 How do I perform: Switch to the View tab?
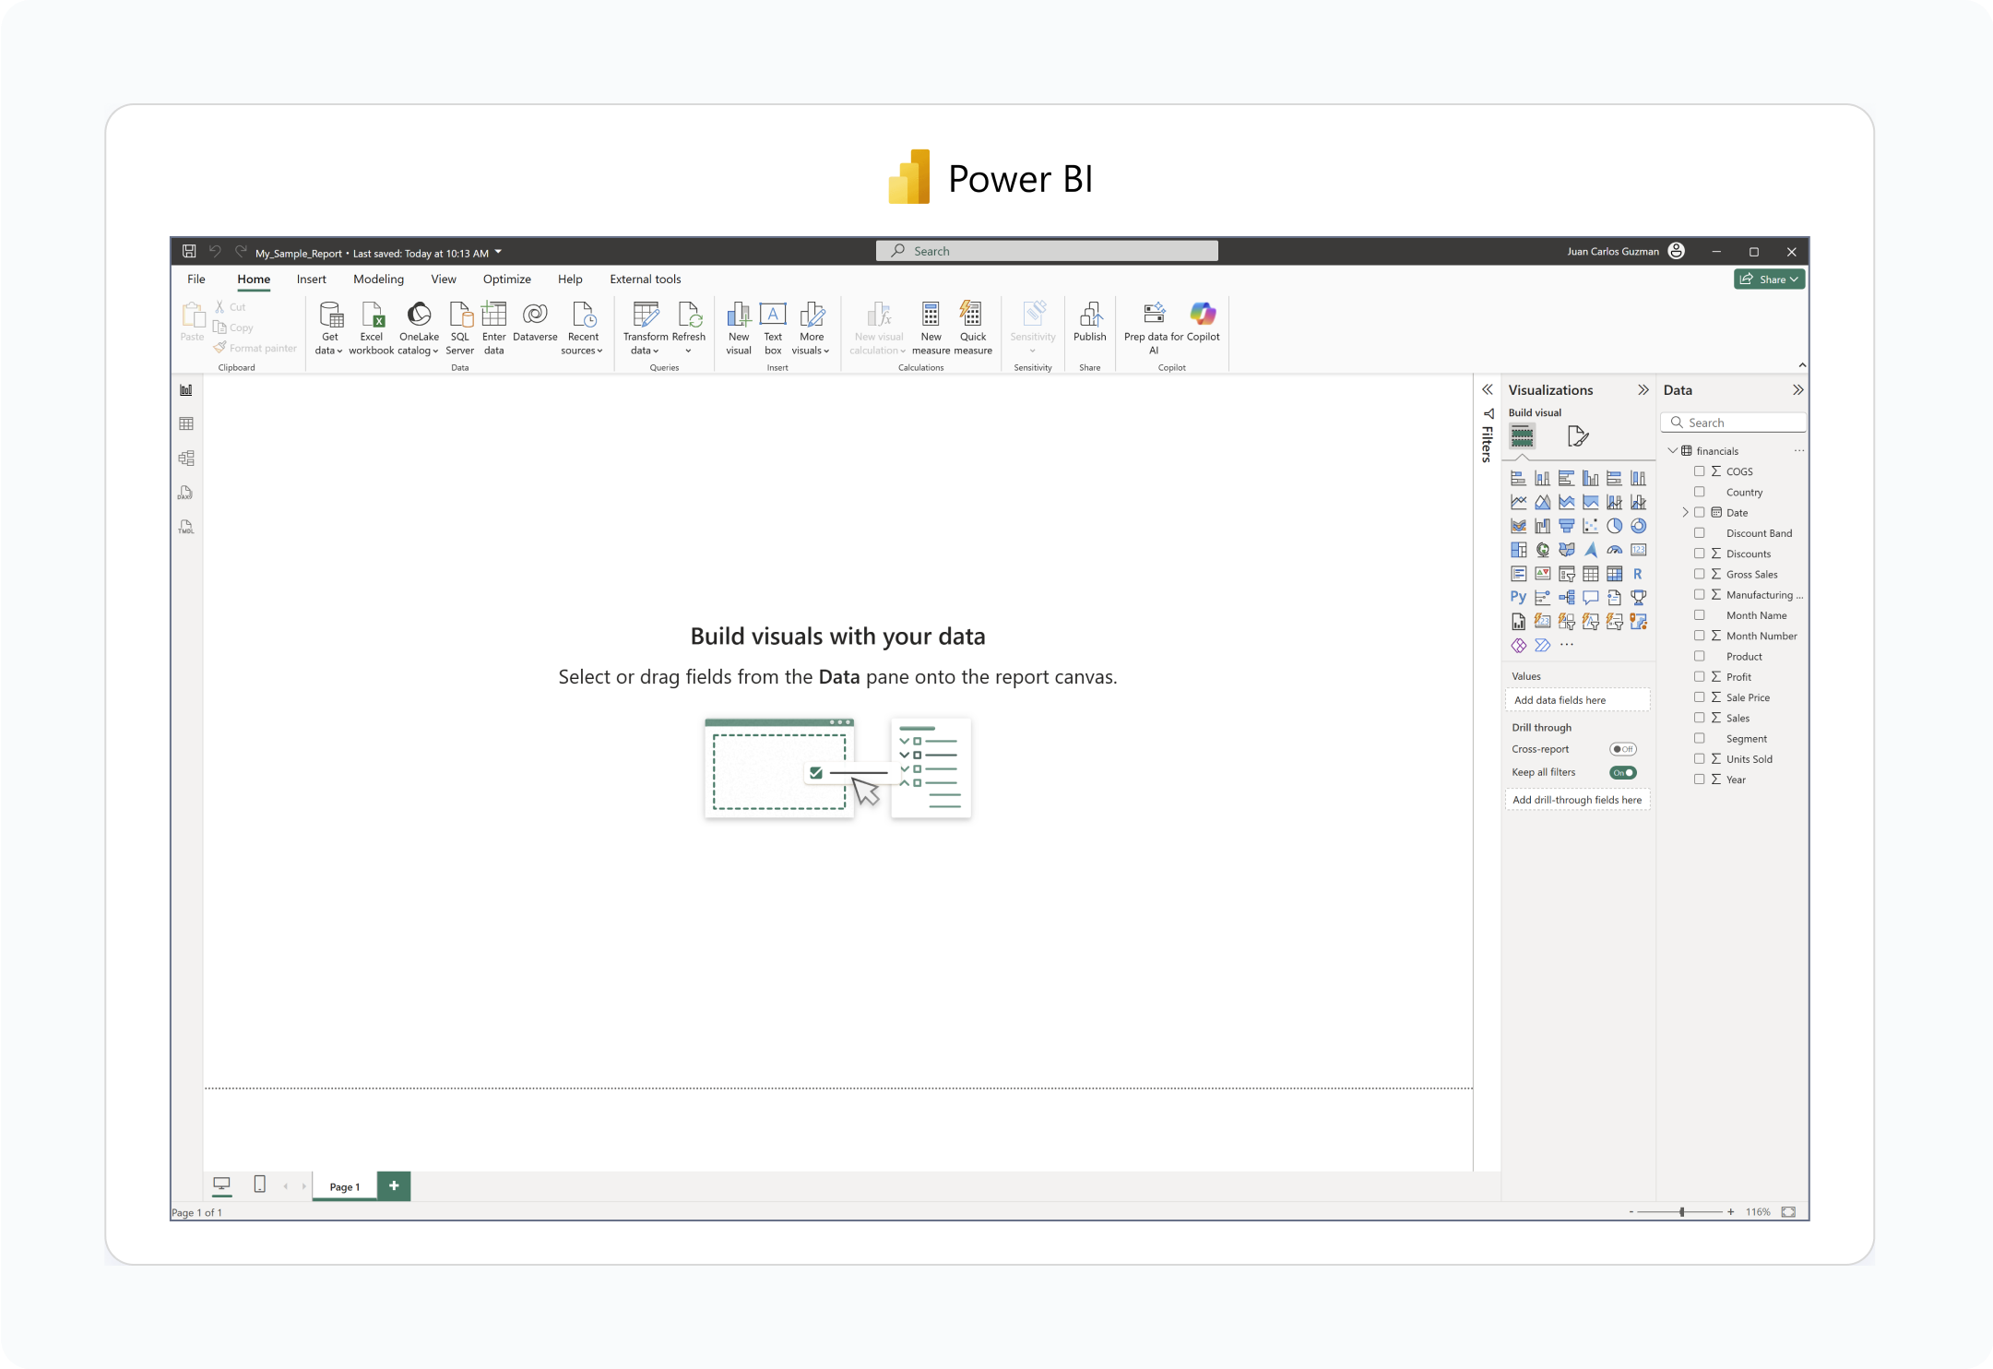(x=444, y=280)
